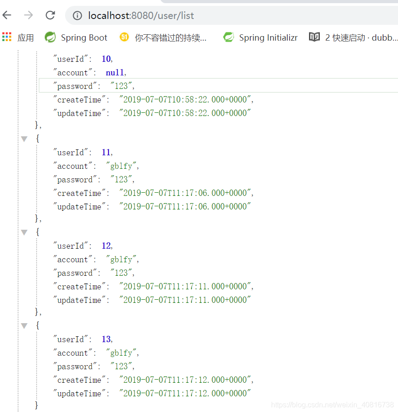Click the "userId" key of object 10

coord(70,59)
